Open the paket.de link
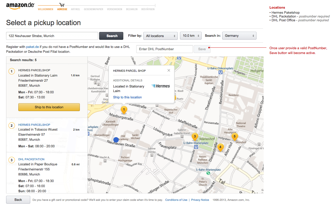Viewport: 332px width, 213px height. pyautogui.click(x=32, y=47)
